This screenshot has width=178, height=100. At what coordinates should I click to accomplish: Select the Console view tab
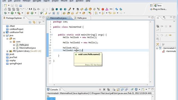click(x=54, y=89)
